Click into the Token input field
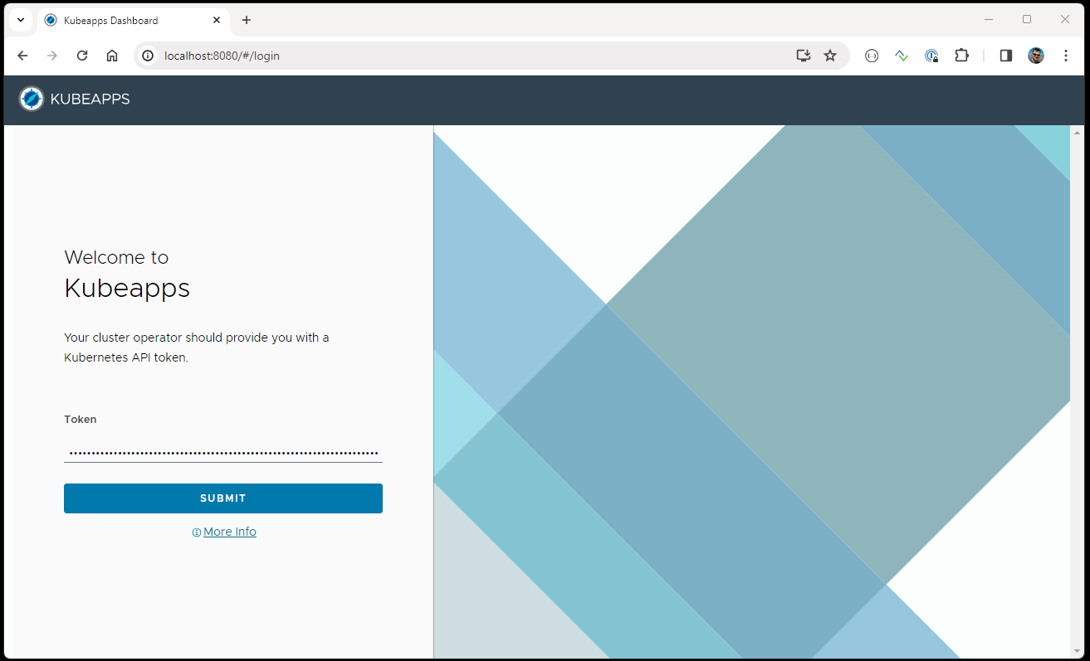The height and width of the screenshot is (661, 1090). pos(222,453)
